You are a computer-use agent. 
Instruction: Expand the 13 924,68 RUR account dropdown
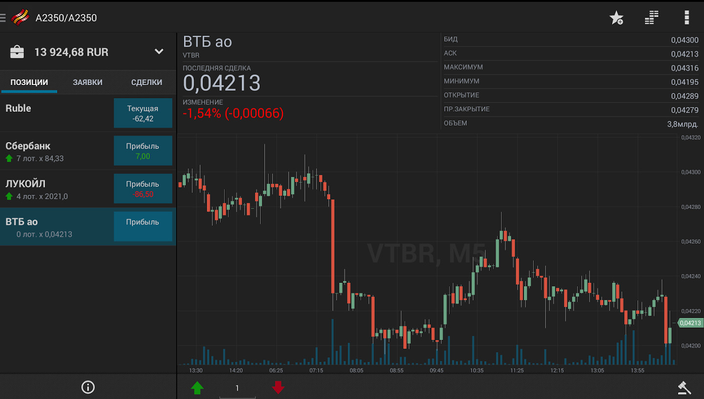coord(159,51)
